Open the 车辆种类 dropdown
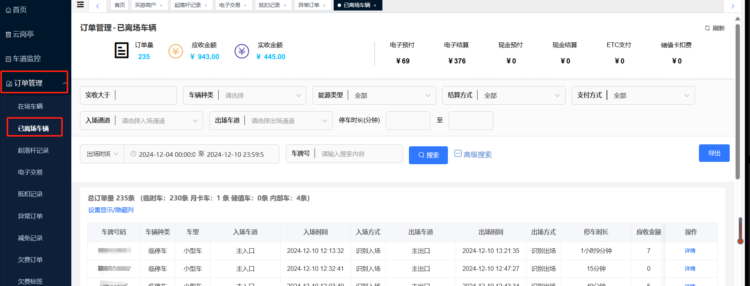The width and height of the screenshot is (750, 286). [x=245, y=95]
